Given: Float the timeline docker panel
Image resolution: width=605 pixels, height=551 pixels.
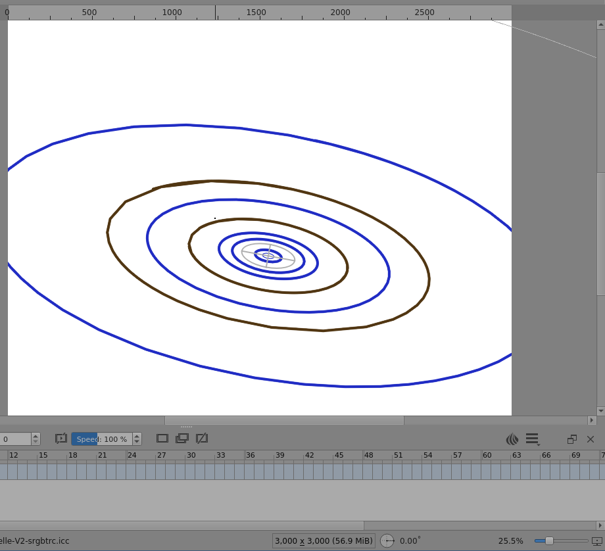Looking at the screenshot, I should [x=572, y=439].
